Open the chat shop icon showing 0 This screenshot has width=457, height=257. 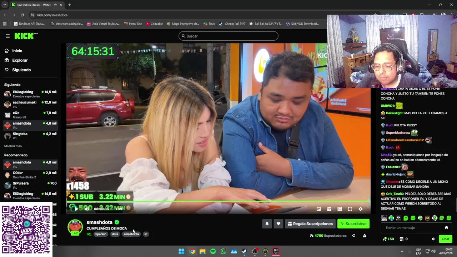pos(403,239)
